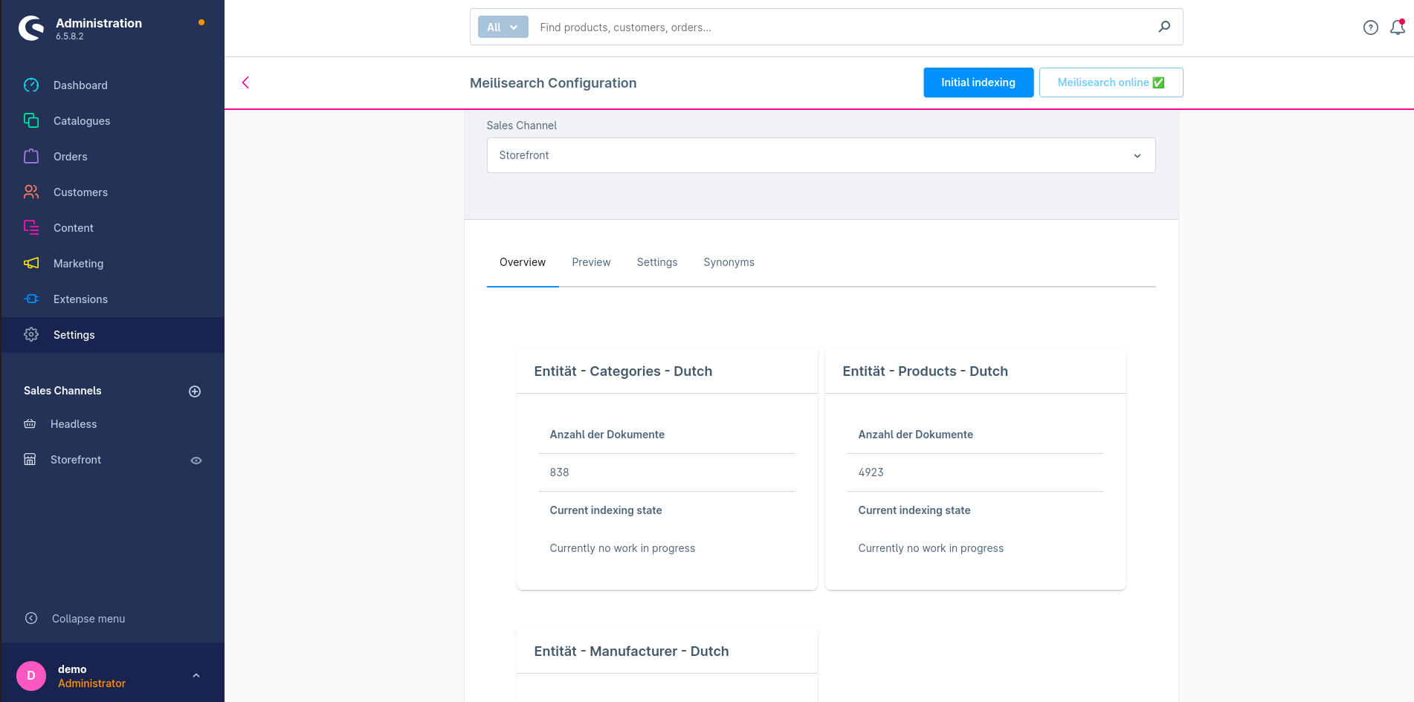Click the Shopware logo icon

31,28
